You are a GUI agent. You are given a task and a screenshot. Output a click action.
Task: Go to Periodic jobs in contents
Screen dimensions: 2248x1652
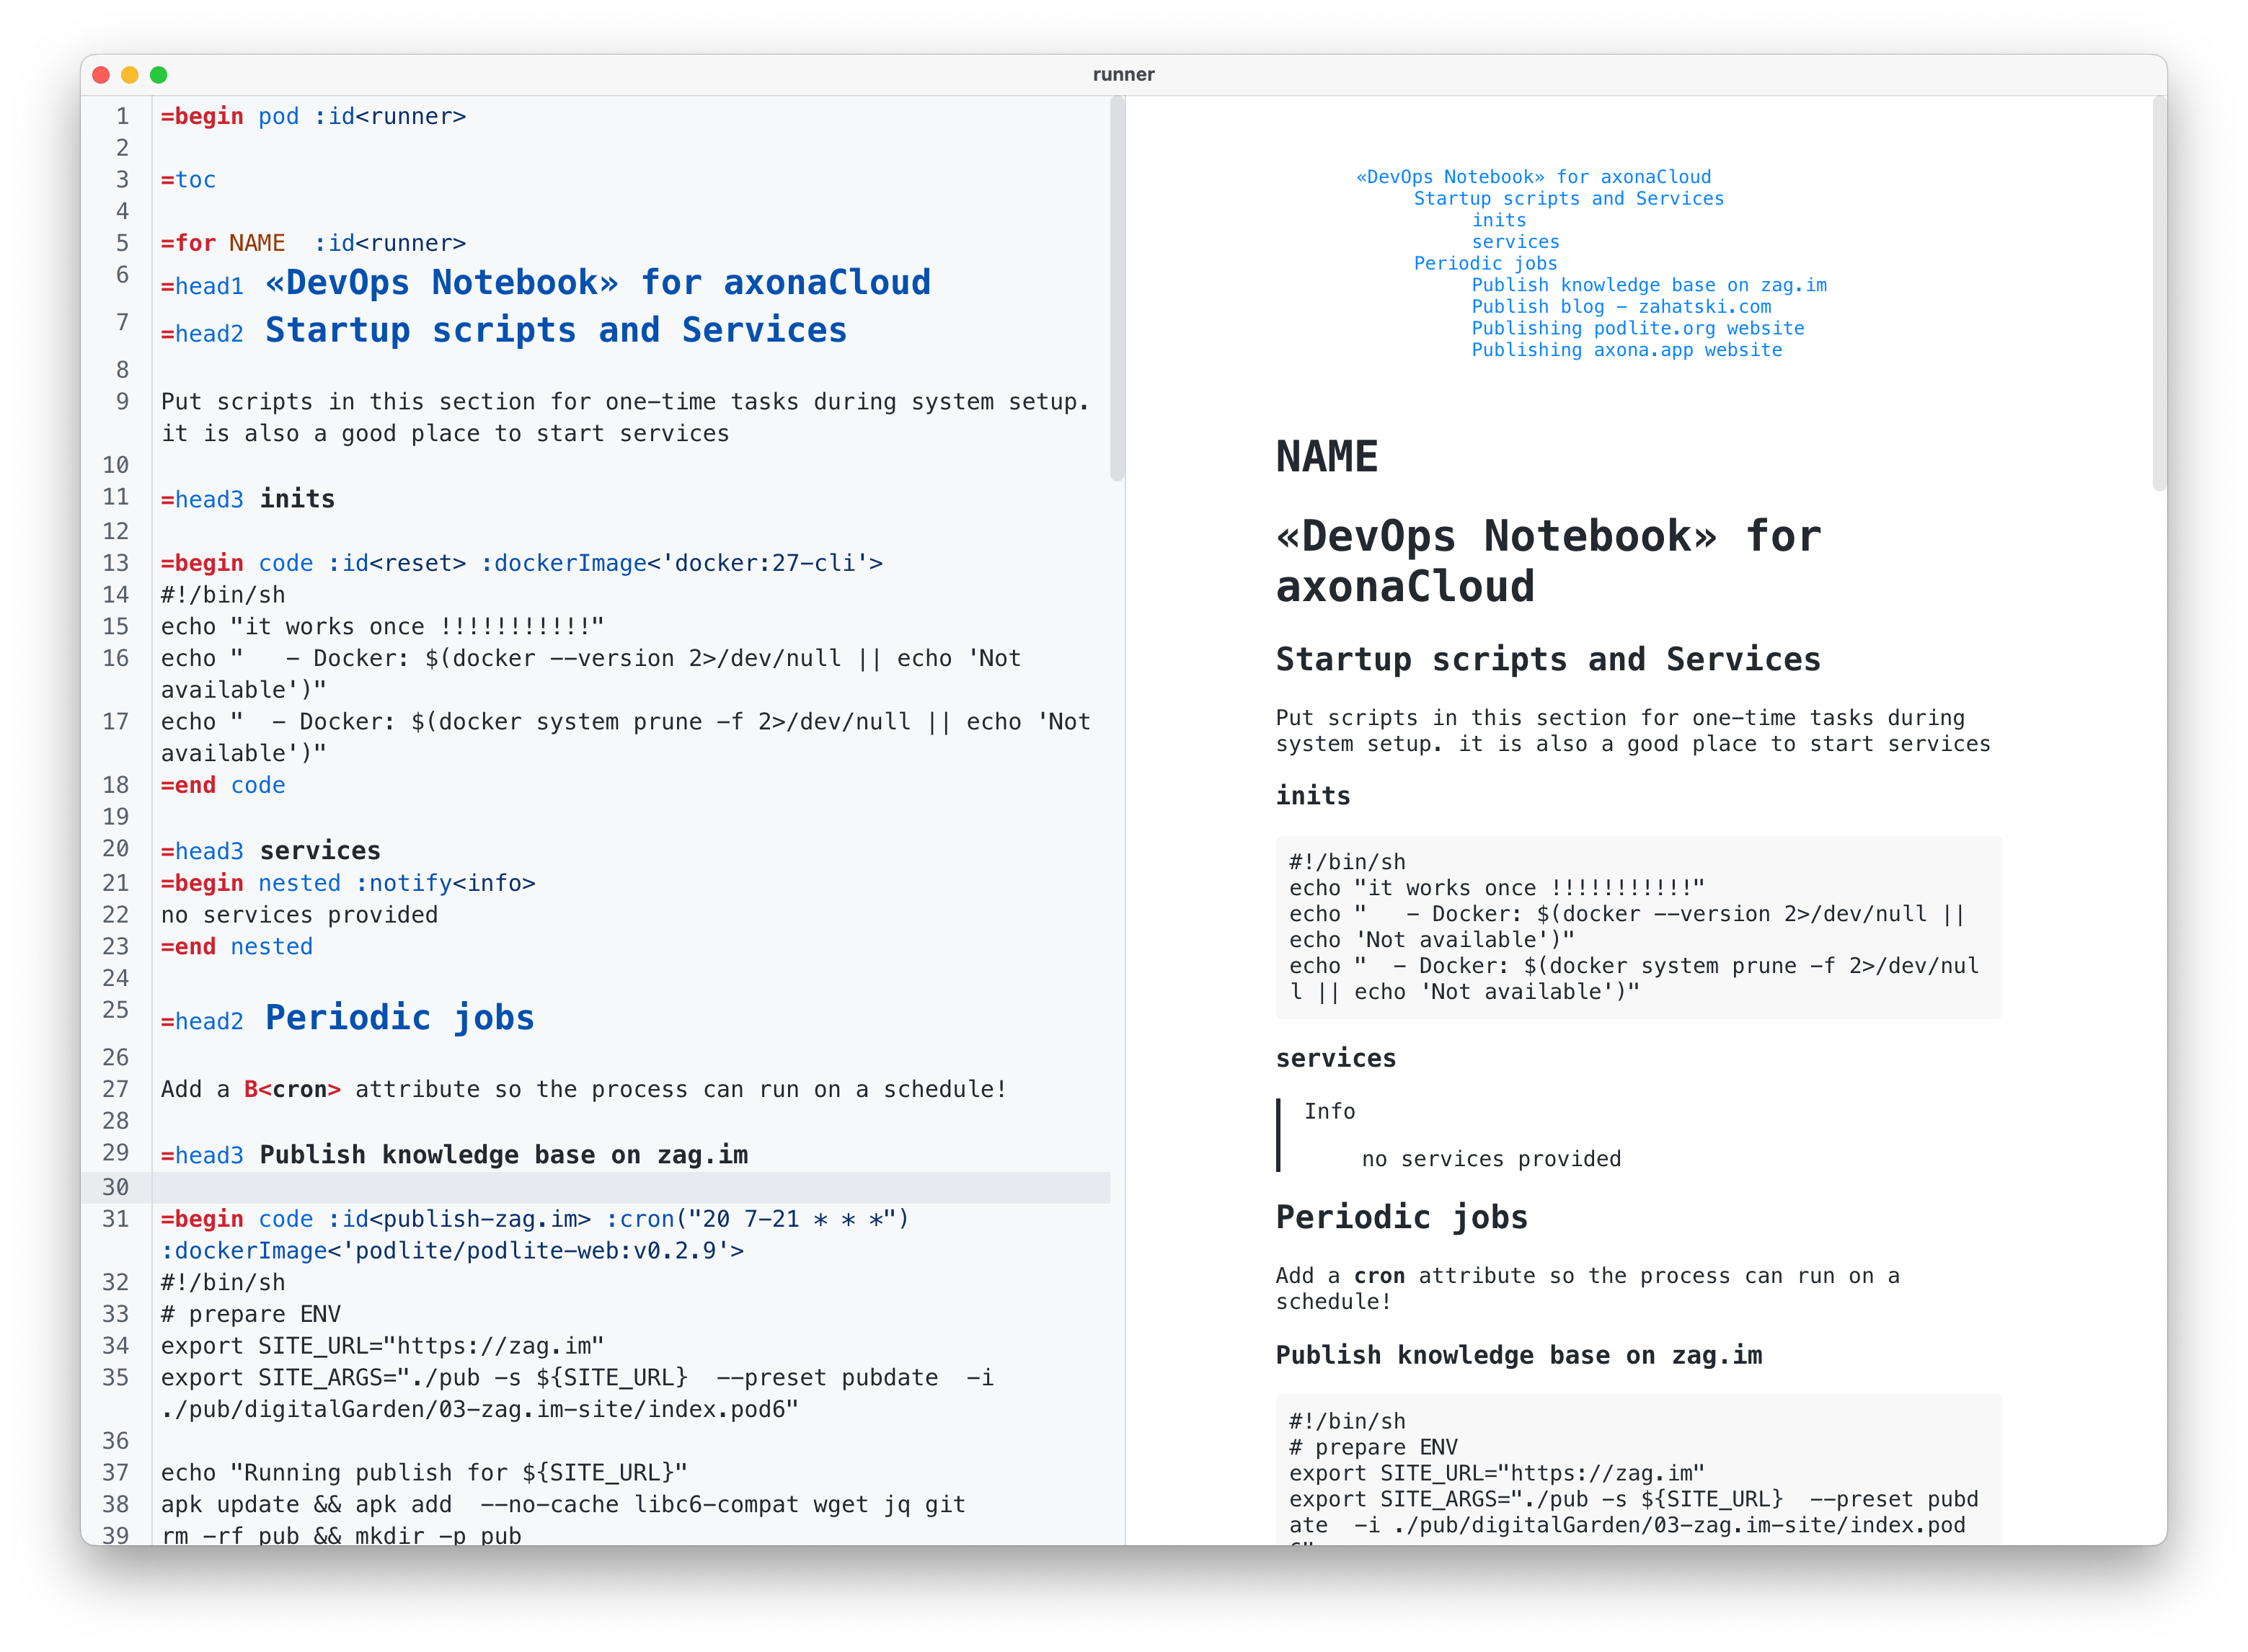[x=1485, y=263]
